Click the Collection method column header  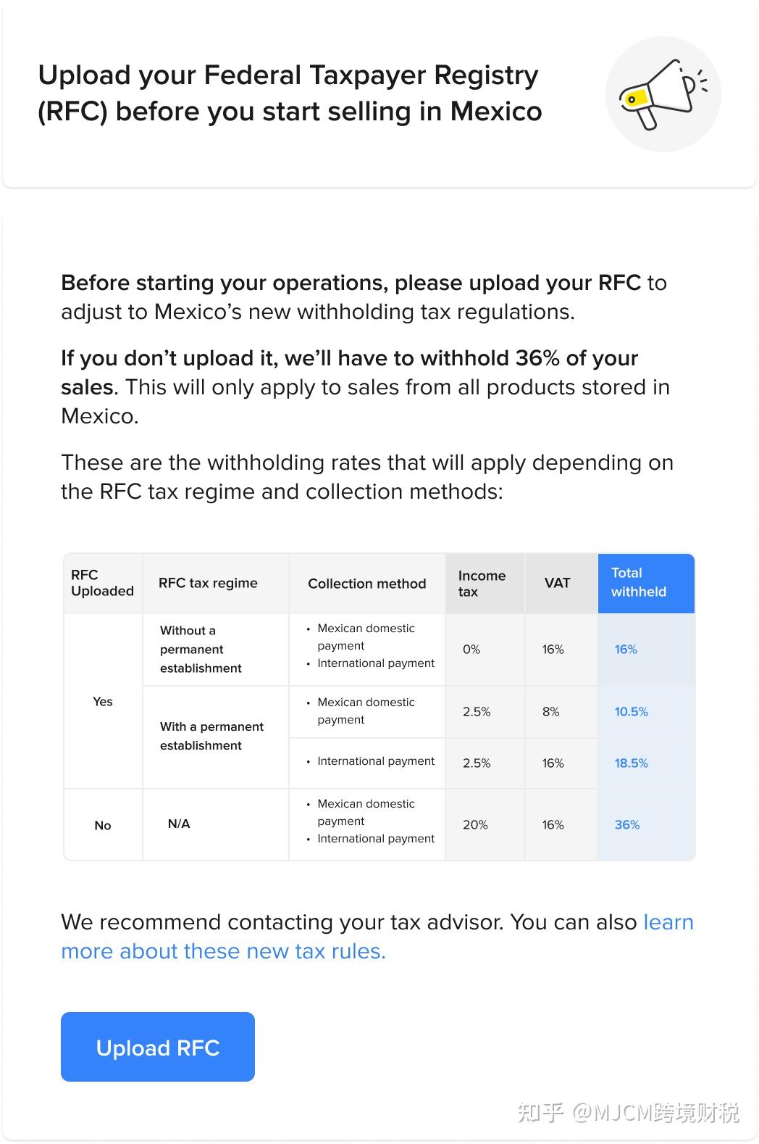coord(367,582)
